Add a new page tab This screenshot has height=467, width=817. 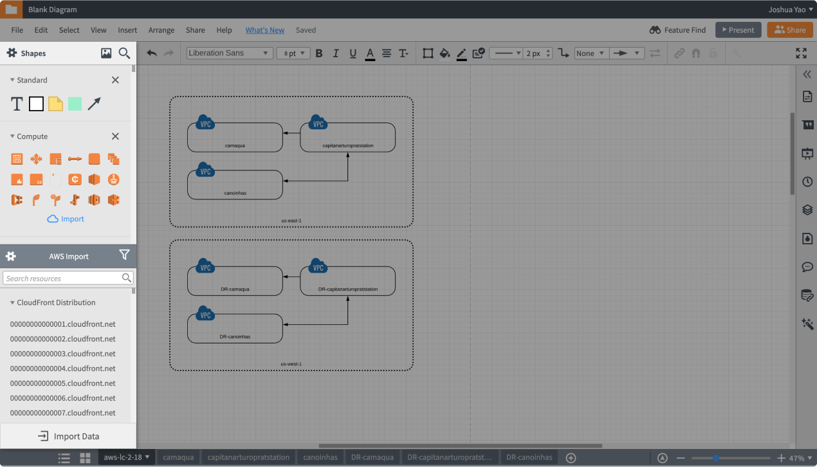(x=571, y=458)
